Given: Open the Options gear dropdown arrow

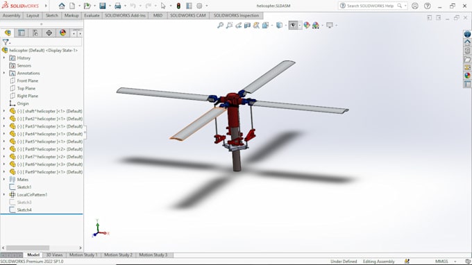Looking at the screenshot, I should click(207, 6).
